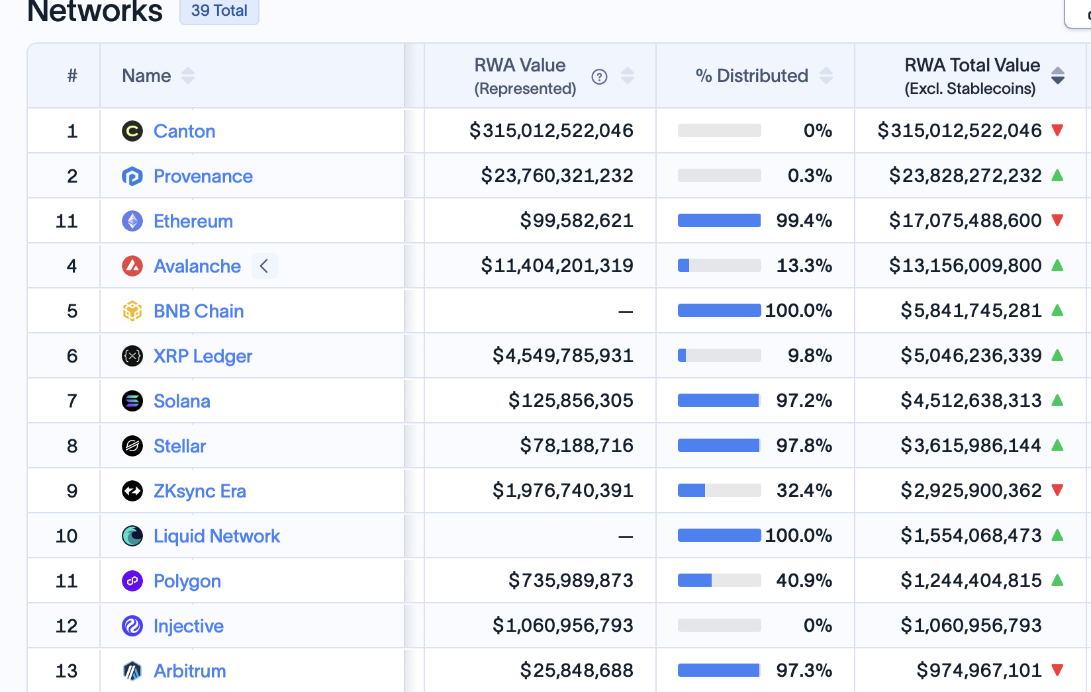Click Canton's $315,012,522,046 represented value
This screenshot has height=692, width=1091.
(551, 130)
